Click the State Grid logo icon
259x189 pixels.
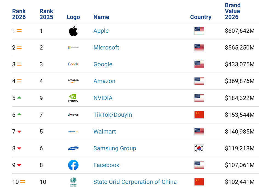(73, 182)
